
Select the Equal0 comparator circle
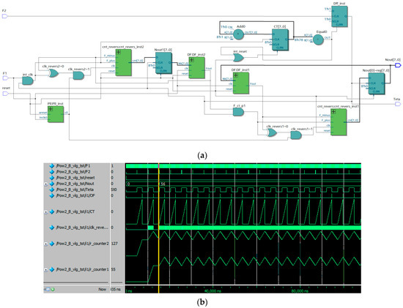point(318,40)
